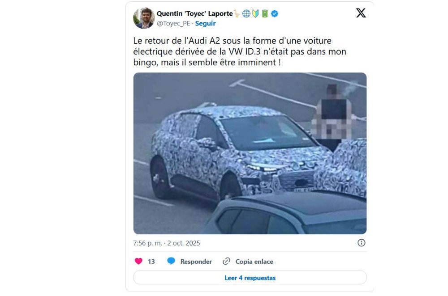448x296 pixels.
Task: Click the tweet text about Audi A2
Action: 240,51
